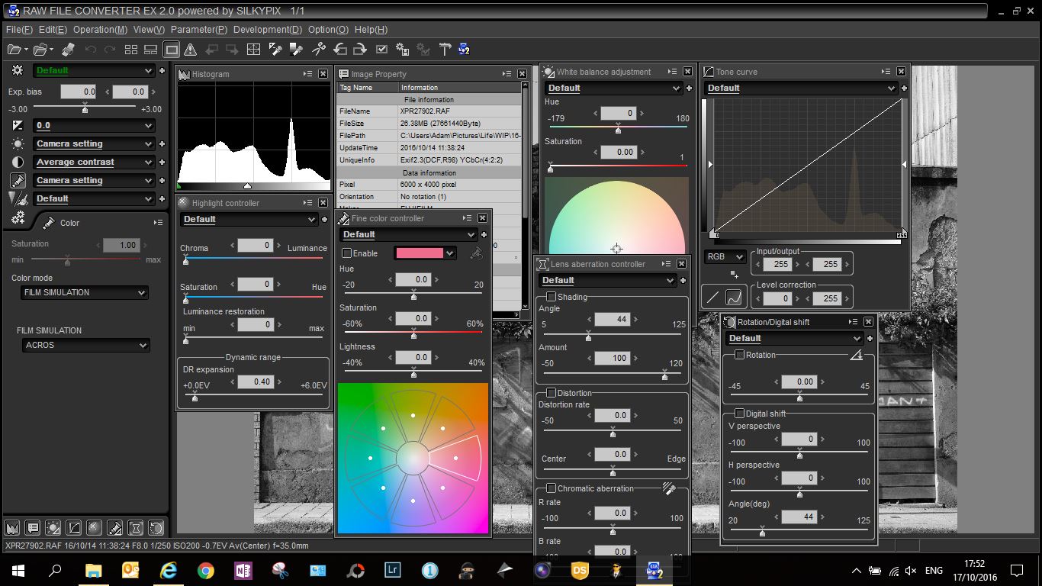The width and height of the screenshot is (1042, 586).
Task: Click the fine color eyedropper picker icon
Action: (477, 253)
